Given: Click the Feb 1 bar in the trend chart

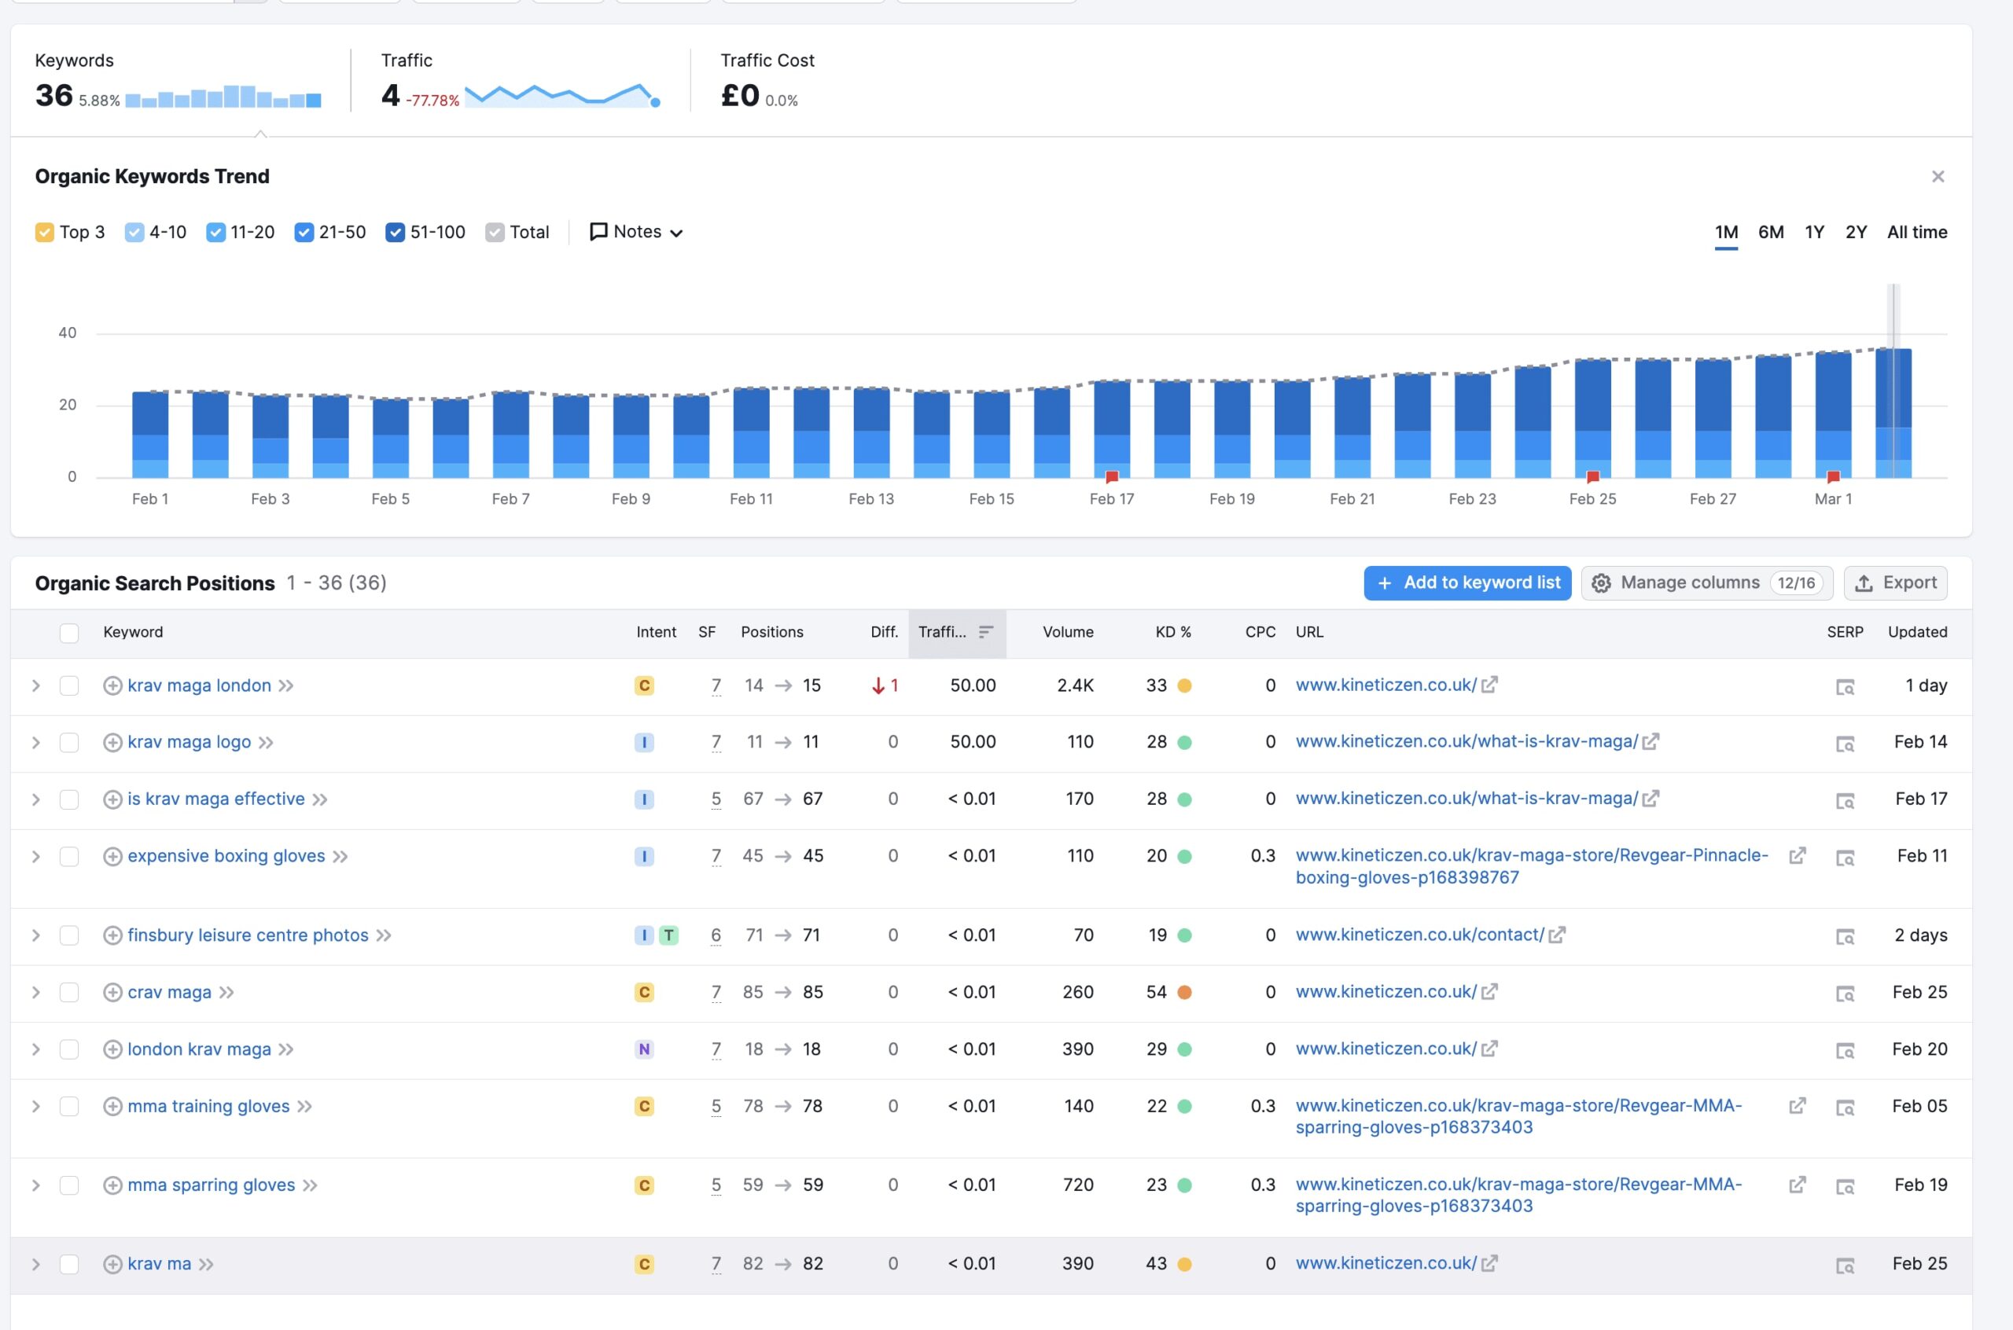Looking at the screenshot, I should tap(149, 434).
